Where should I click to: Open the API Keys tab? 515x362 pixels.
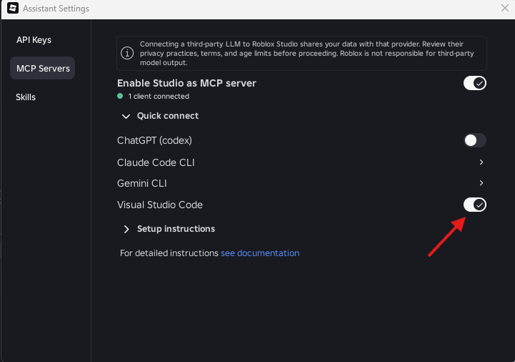[x=34, y=40]
